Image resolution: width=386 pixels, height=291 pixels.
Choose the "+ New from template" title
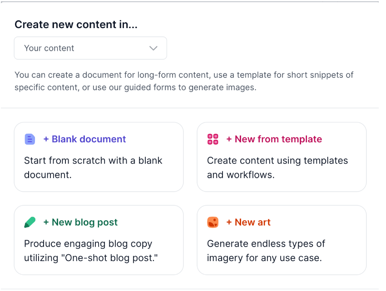pos(274,139)
